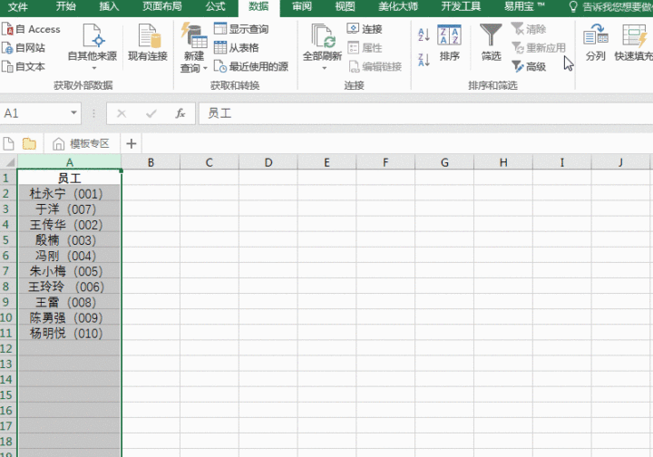Switch to the 公式 formulas tab
The height and width of the screenshot is (457, 653).
215,6
